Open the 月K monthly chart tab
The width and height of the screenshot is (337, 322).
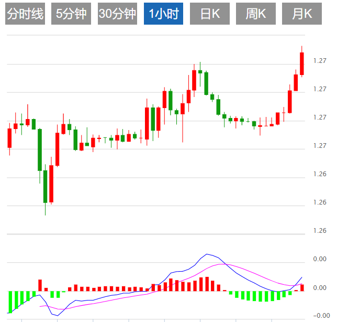(x=302, y=14)
